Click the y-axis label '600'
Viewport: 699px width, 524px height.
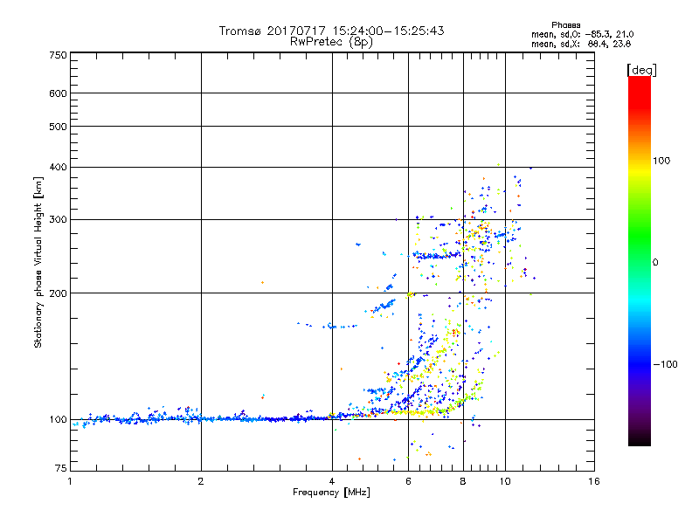(58, 93)
